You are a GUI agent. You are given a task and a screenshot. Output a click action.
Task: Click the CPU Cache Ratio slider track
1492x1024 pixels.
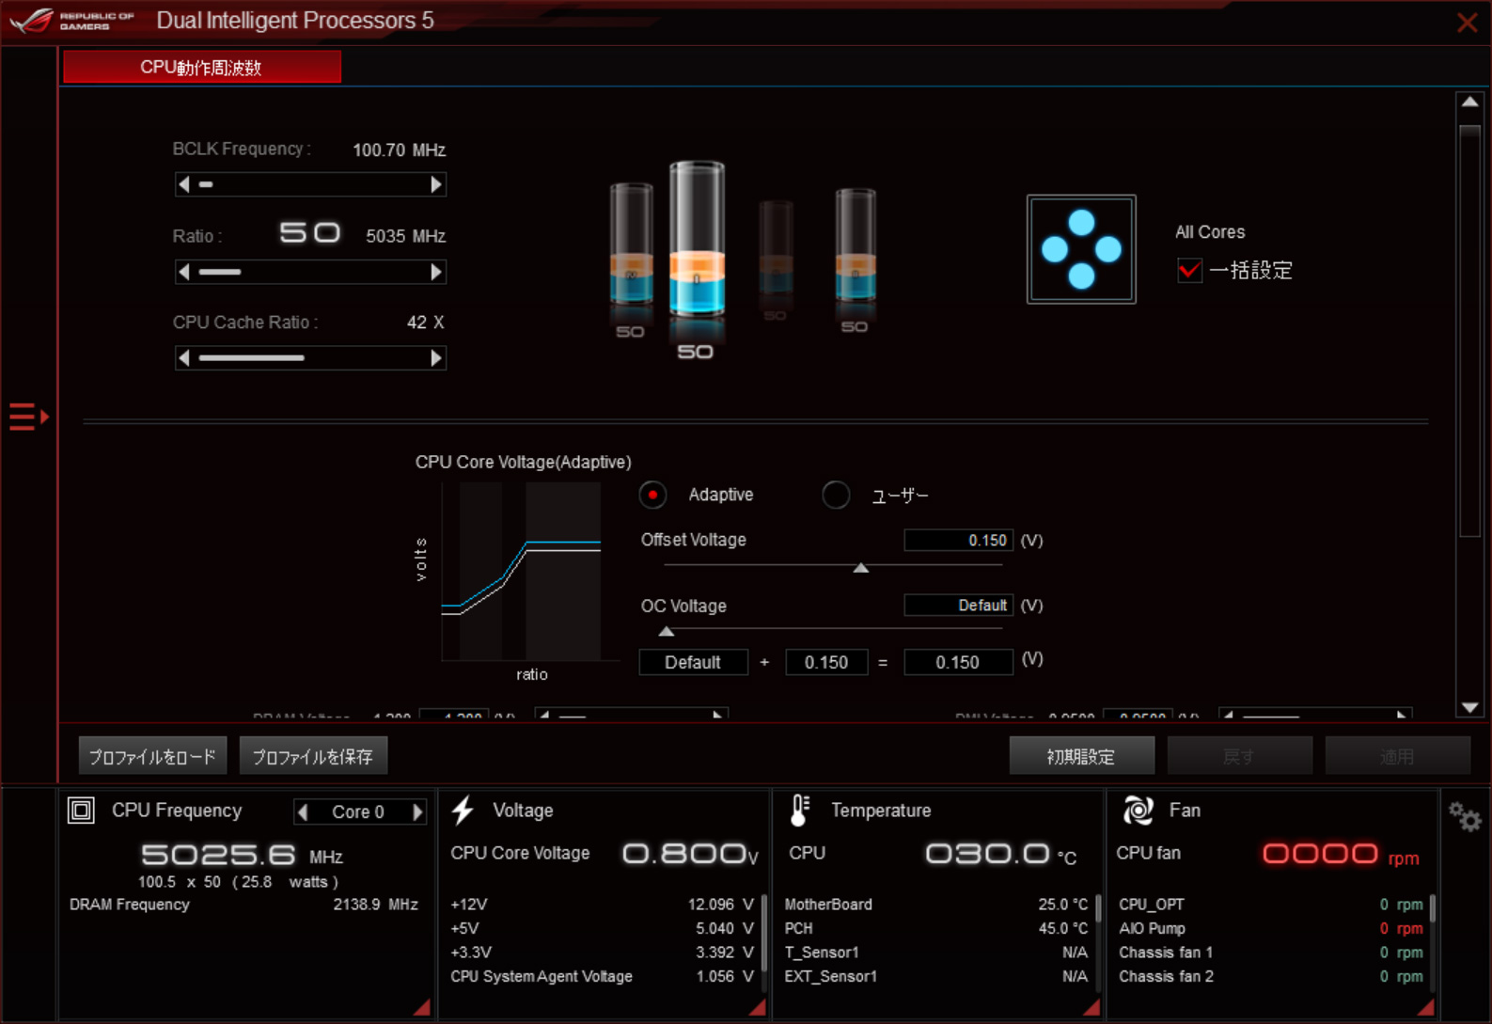tap(310, 357)
